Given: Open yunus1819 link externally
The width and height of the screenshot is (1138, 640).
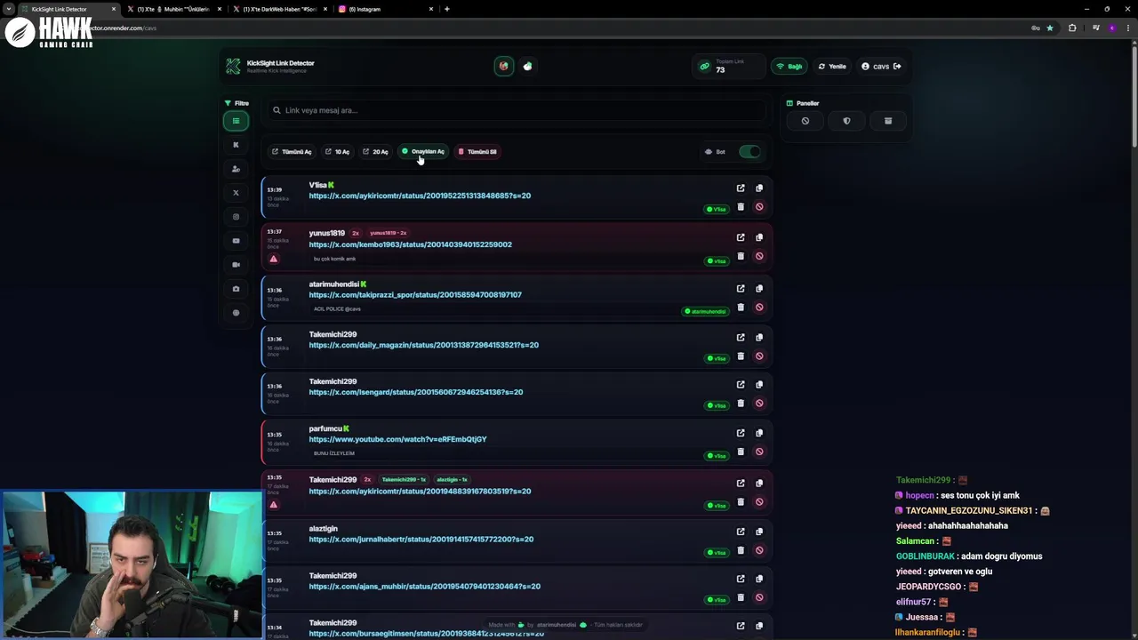Looking at the screenshot, I should click(x=741, y=237).
